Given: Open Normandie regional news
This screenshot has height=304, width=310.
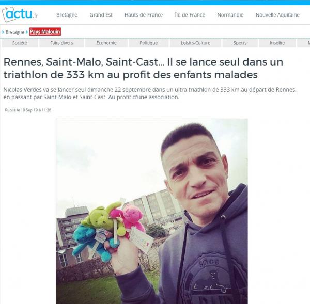Looking at the screenshot, I should (230, 15).
